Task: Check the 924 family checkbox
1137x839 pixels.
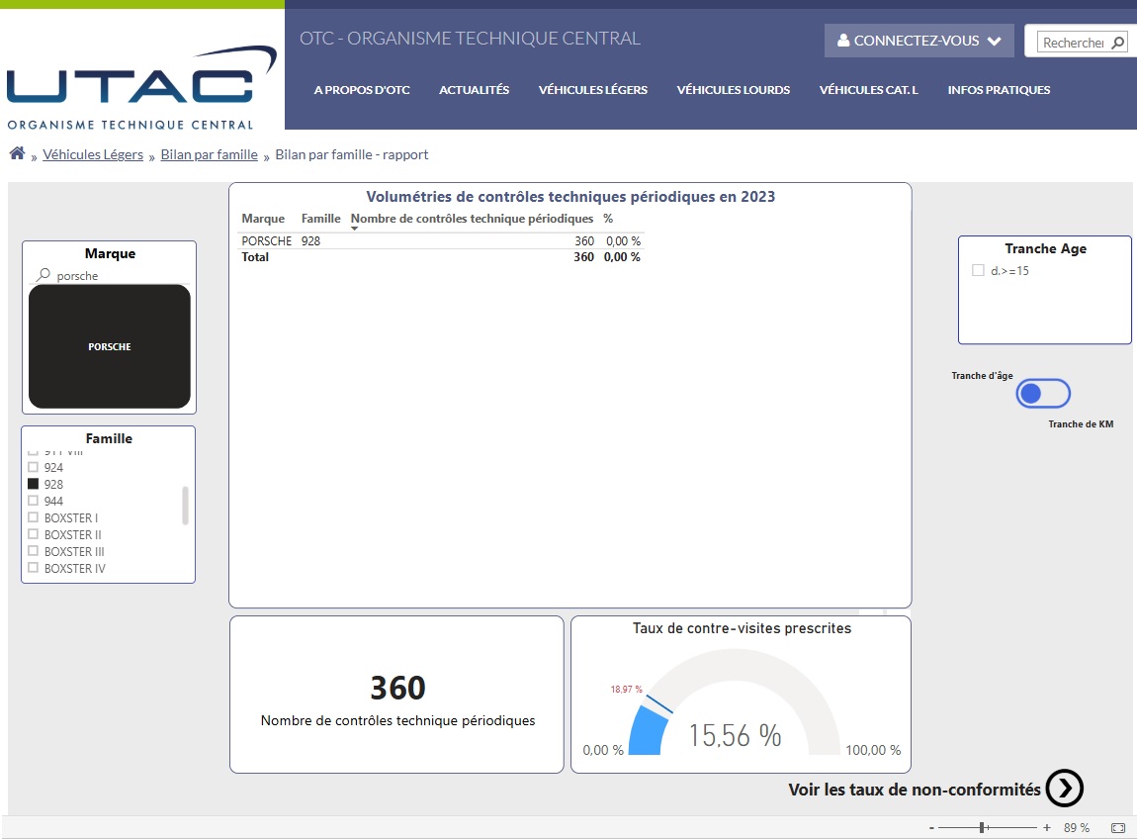Action: [33, 467]
